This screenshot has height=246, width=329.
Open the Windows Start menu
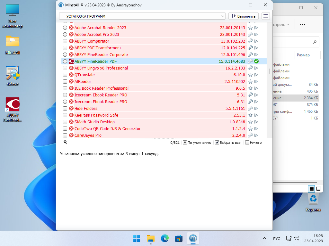(x=136, y=238)
